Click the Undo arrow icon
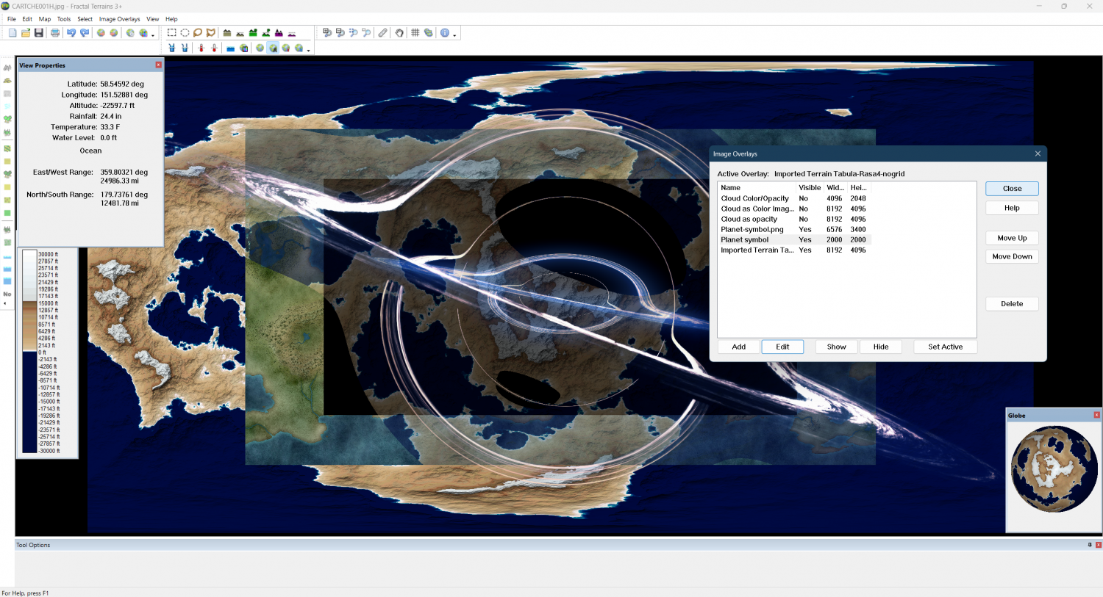This screenshot has height=597, width=1103. coord(71,33)
